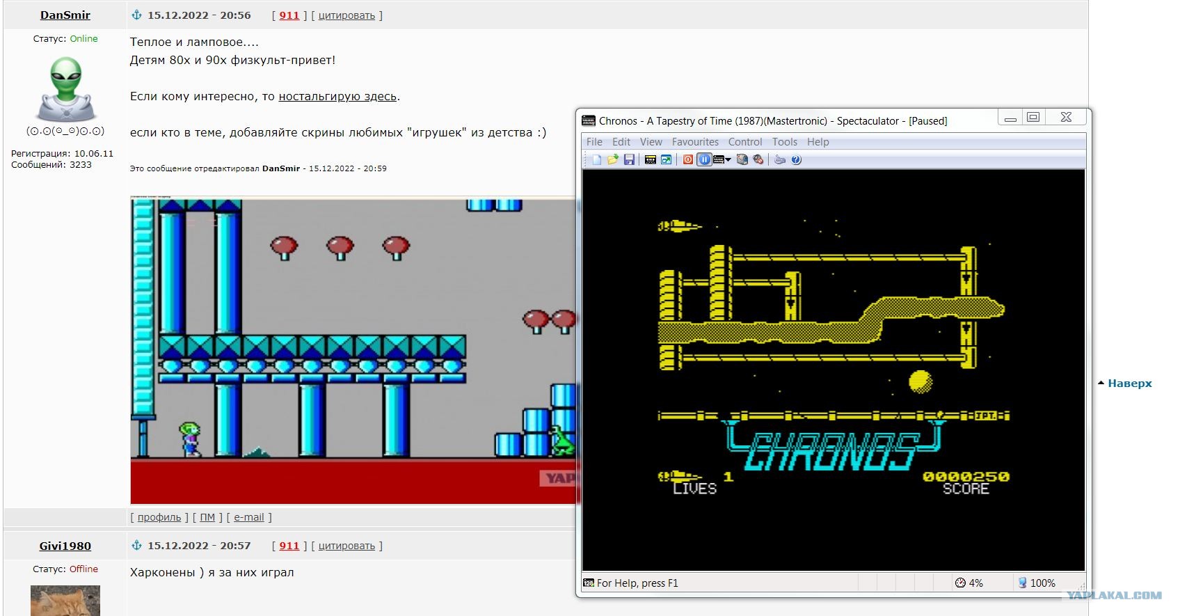Click the New file icon in Spectaculator toolbar
This screenshot has height=616, width=1180.
pos(596,159)
